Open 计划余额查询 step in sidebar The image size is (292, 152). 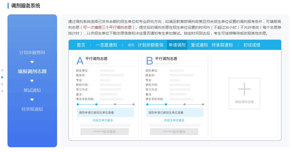pos(32,53)
